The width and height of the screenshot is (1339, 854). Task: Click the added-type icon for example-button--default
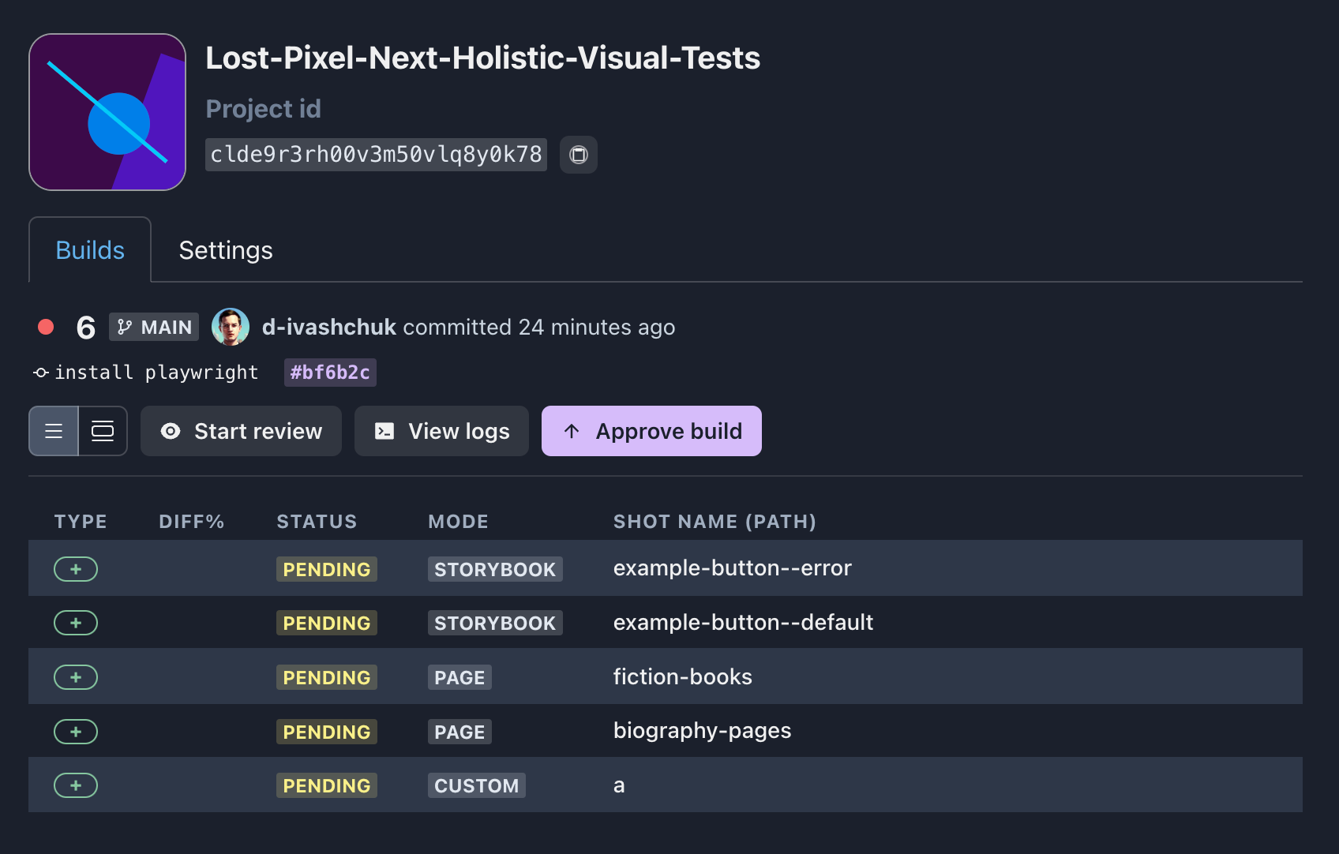(76, 623)
